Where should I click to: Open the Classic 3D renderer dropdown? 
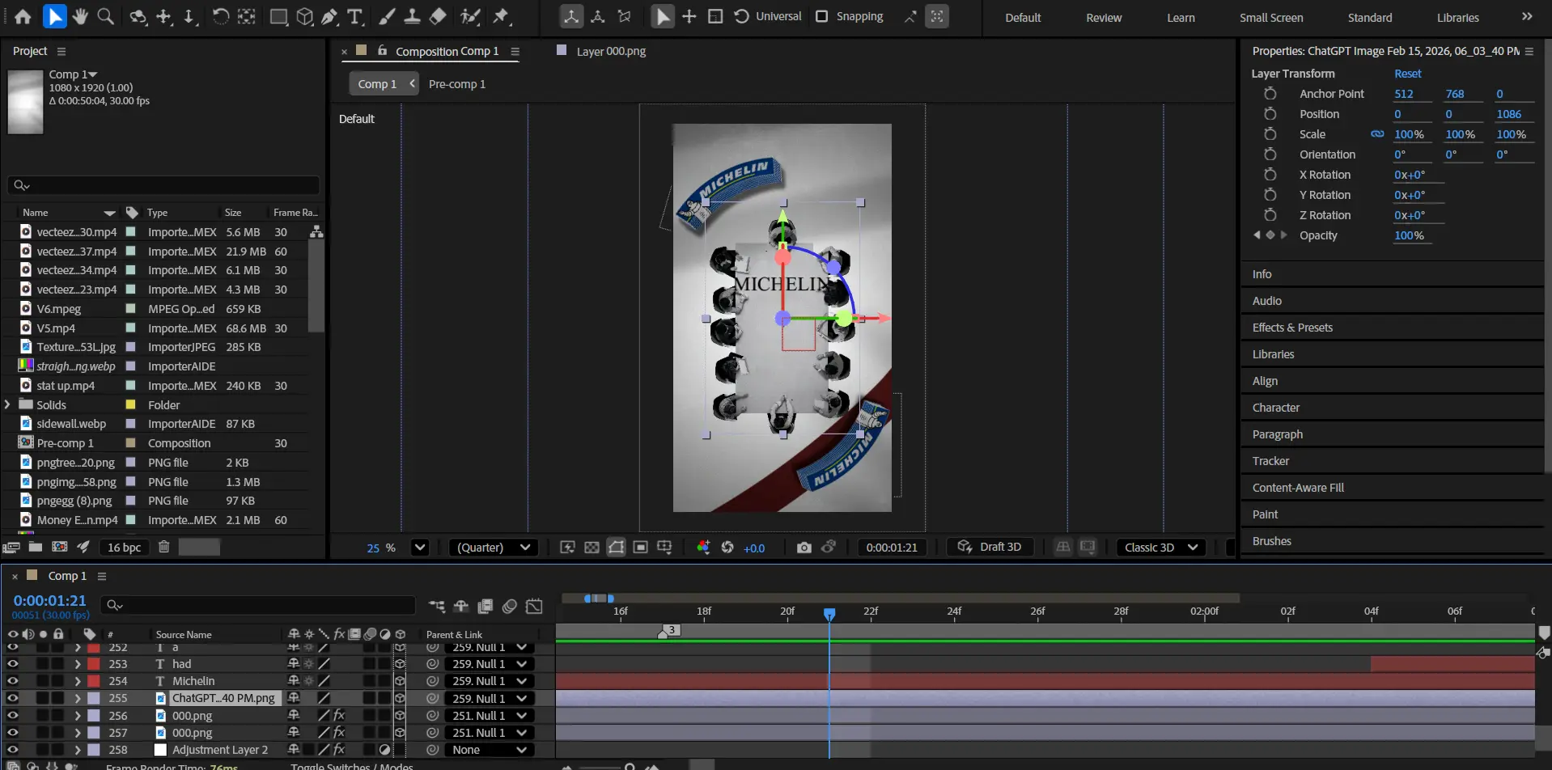[x=1160, y=548]
